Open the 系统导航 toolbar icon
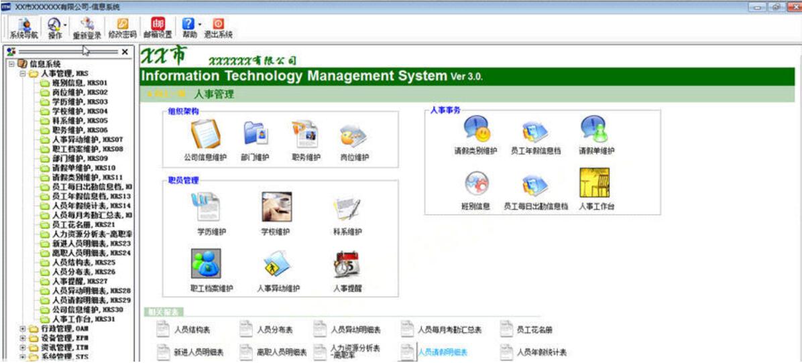This screenshot has width=802, height=363. [x=23, y=28]
